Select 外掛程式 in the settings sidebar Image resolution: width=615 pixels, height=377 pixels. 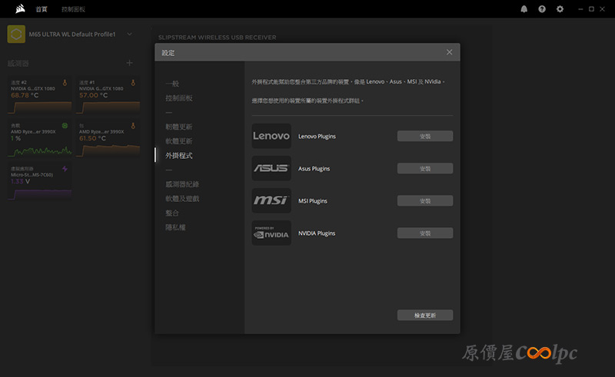pyautogui.click(x=179, y=156)
